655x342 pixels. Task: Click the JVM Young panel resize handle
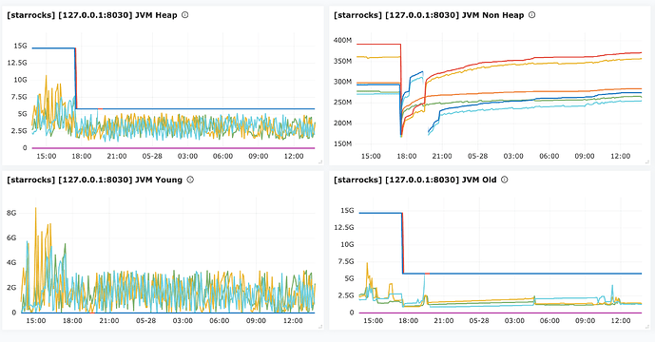coord(320,327)
